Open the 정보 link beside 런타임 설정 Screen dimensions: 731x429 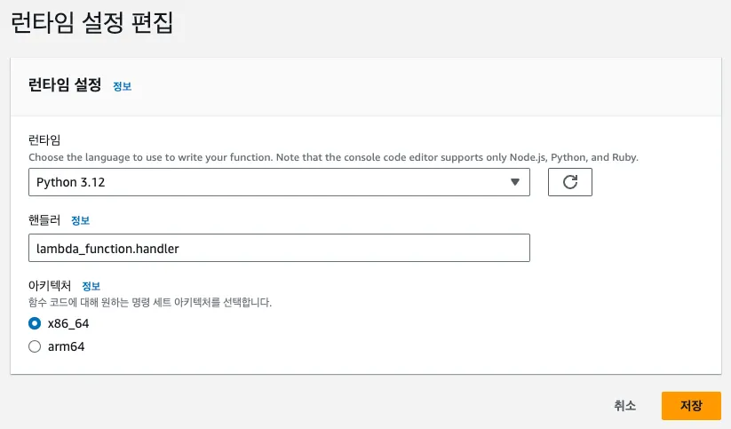[122, 86]
